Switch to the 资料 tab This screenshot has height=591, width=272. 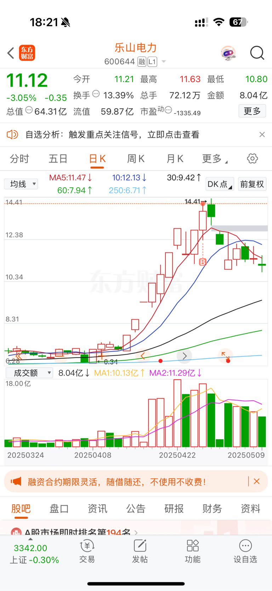point(250,509)
